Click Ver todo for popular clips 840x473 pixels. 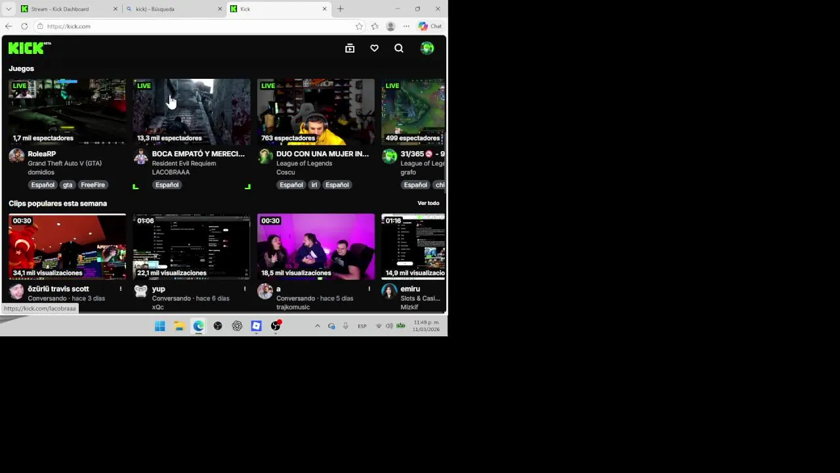coord(429,204)
